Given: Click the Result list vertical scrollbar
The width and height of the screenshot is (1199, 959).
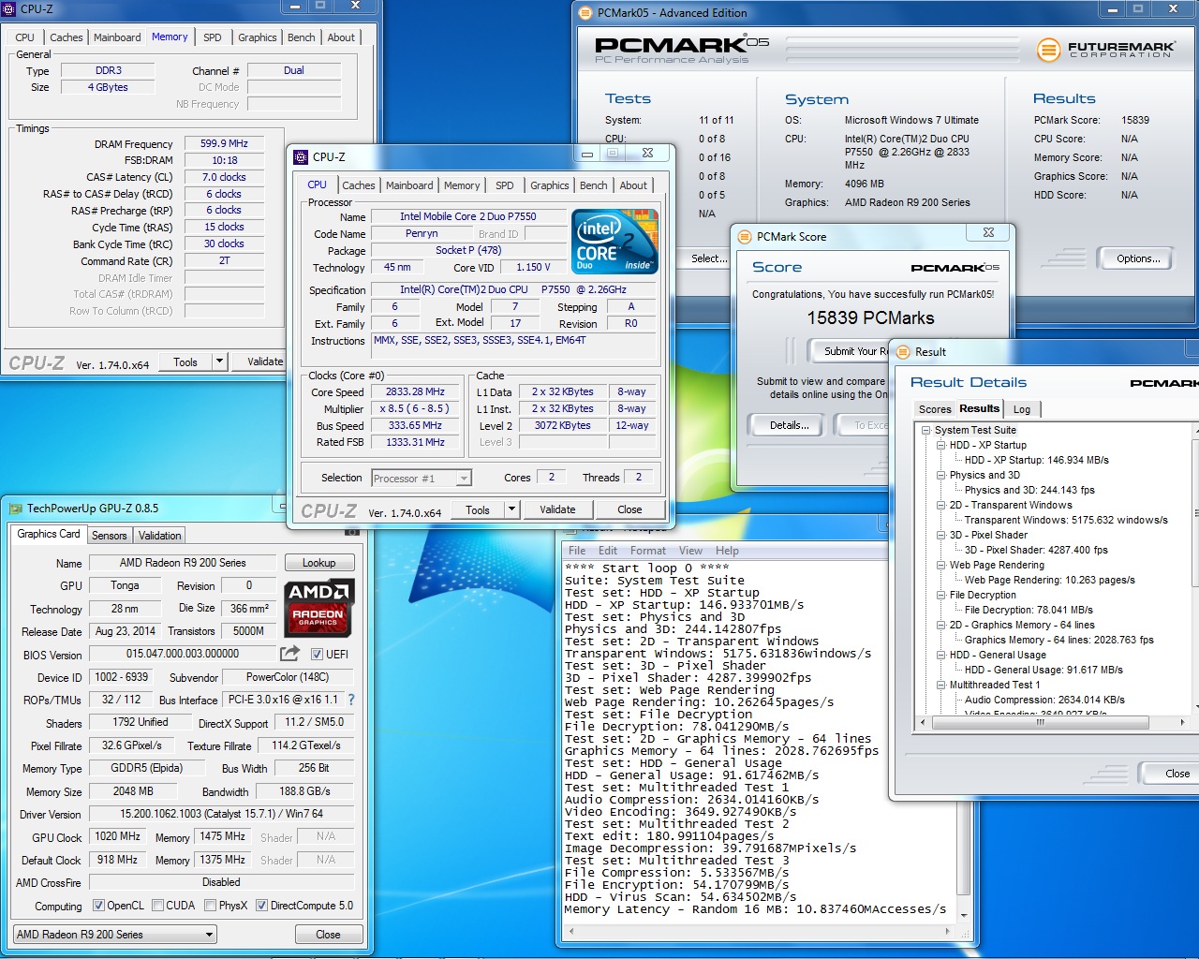Looking at the screenshot, I should (1194, 568).
